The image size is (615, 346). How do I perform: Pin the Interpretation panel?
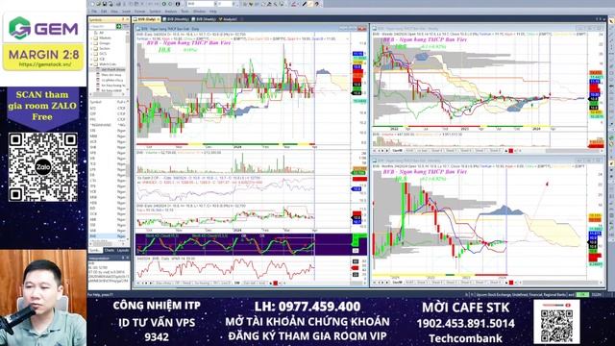tap(123, 259)
